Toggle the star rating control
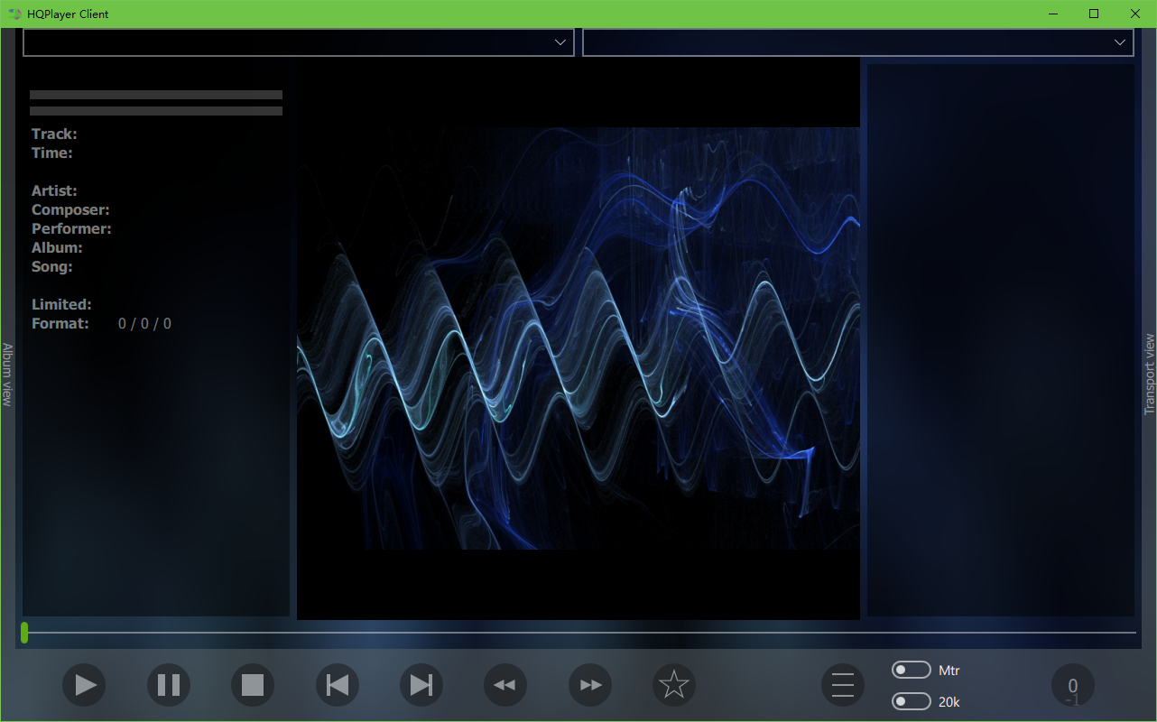The width and height of the screenshot is (1157, 722). (x=673, y=685)
